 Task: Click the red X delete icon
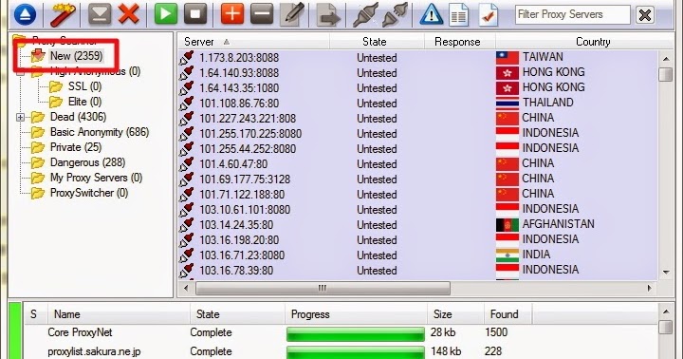coord(128,14)
